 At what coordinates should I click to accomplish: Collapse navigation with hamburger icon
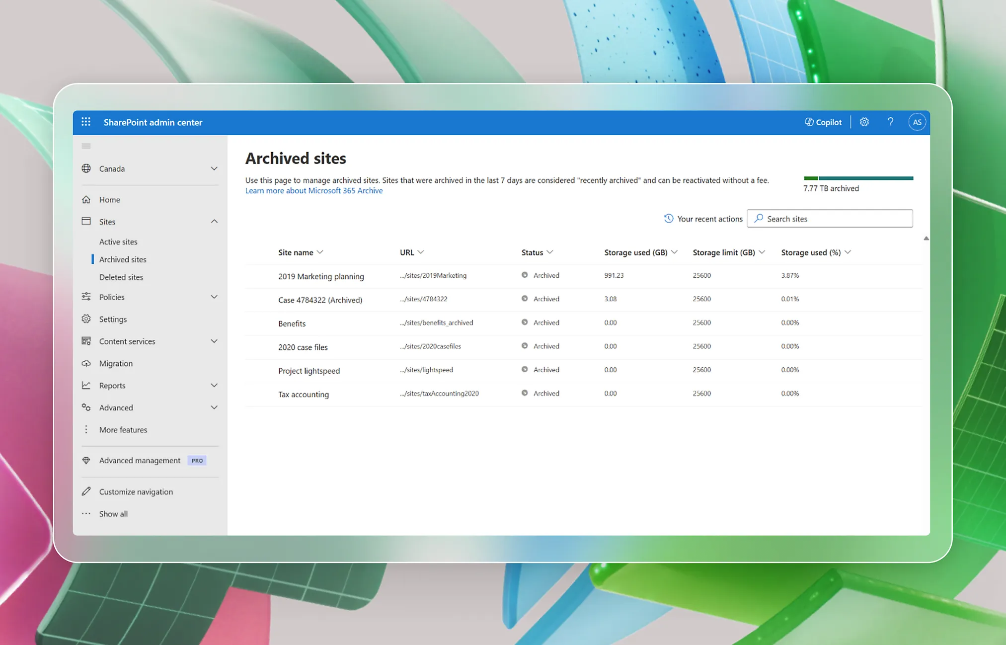pos(86,146)
